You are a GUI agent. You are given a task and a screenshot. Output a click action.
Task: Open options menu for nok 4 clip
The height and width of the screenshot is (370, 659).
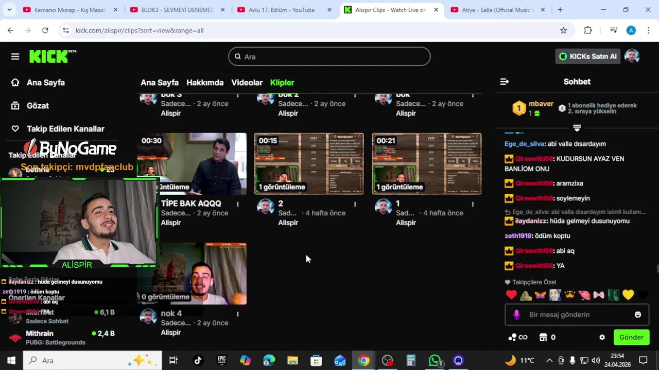pos(237,314)
